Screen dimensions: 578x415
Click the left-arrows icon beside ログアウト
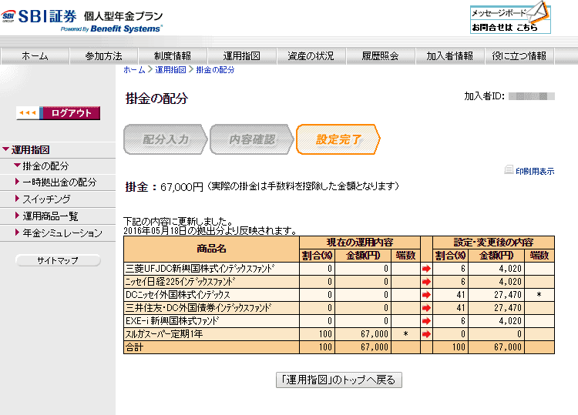pyautogui.click(x=29, y=112)
